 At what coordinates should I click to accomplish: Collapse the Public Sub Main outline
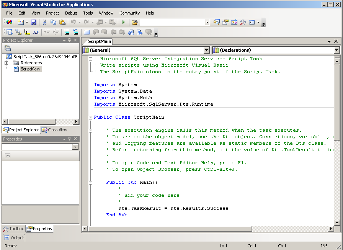91,183
